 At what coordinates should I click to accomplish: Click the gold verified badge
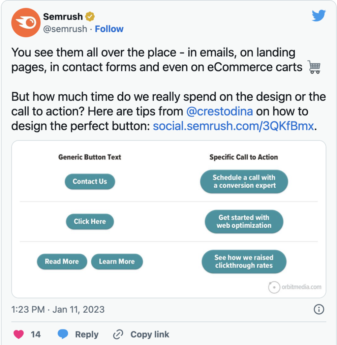pyautogui.click(x=90, y=16)
